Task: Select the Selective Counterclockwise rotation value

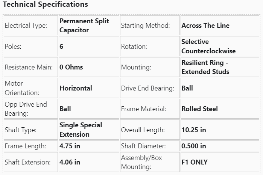Action: 208,46
